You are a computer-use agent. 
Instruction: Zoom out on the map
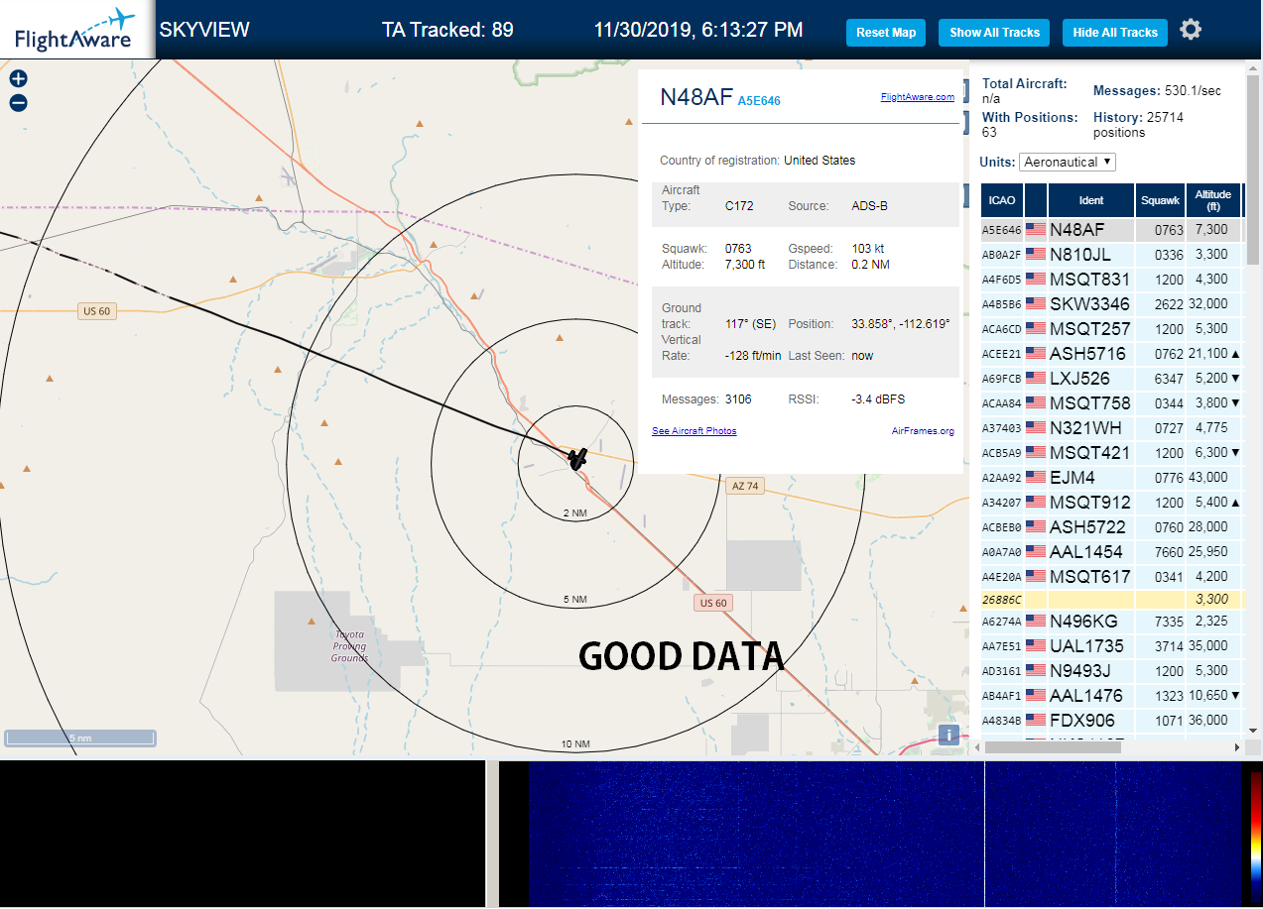[x=18, y=103]
